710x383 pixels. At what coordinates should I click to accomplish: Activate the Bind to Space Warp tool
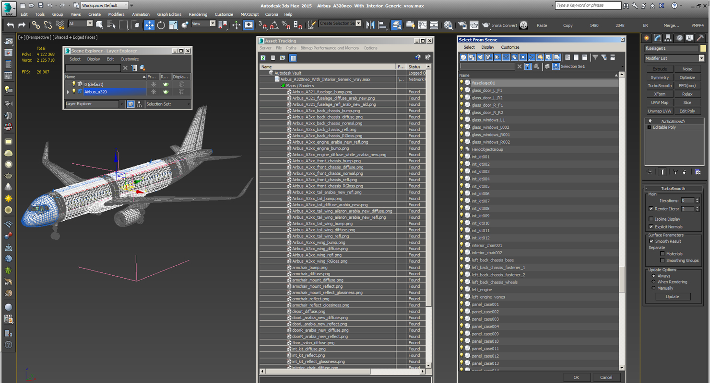click(60, 25)
